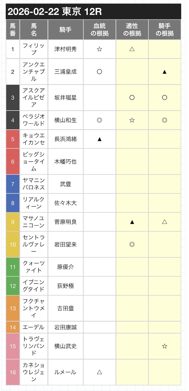
Task: Click the 騎手の根拠 column header
Action: [164, 30]
